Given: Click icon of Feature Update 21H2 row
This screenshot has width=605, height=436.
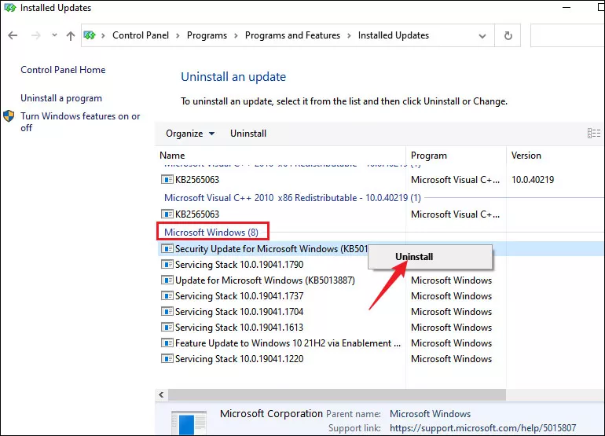Looking at the screenshot, I should pos(167,343).
